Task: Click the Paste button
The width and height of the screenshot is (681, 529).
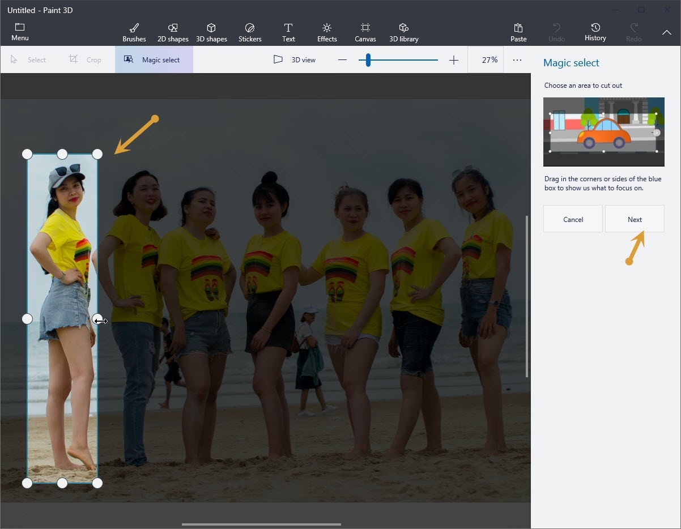Action: 518,32
